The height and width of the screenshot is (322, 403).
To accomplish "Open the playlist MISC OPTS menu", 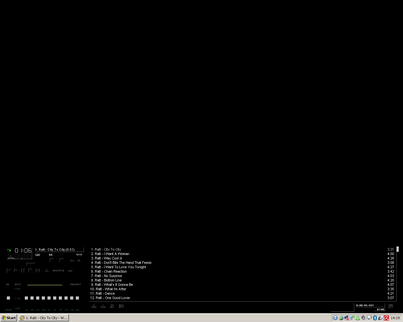I will tap(121, 306).
